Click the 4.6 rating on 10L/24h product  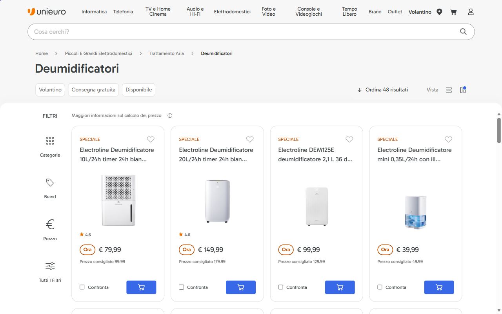click(x=85, y=235)
